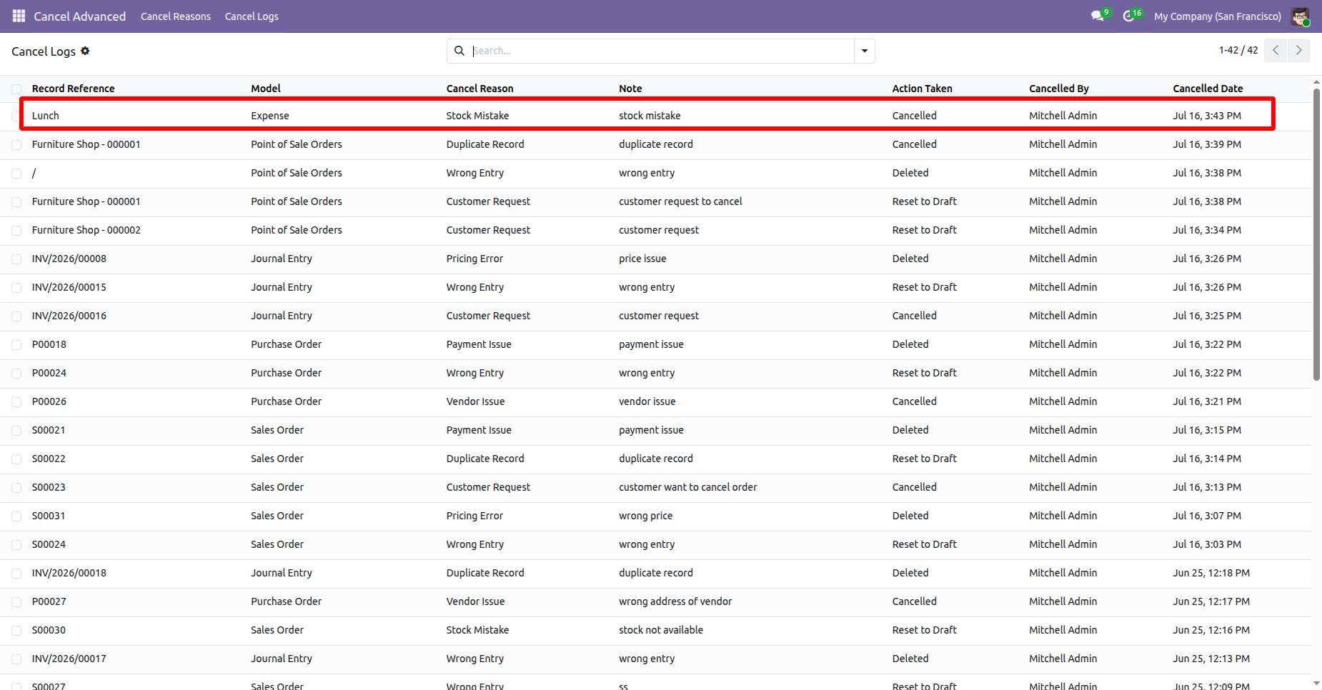Click "Jul 16, 3:43 PM" date cell

tap(1207, 116)
